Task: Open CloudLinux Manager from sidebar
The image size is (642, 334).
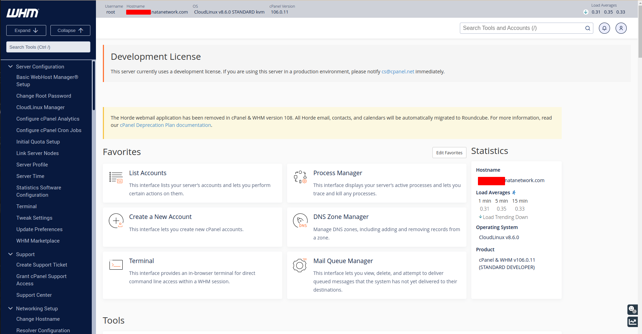Action: (41, 107)
